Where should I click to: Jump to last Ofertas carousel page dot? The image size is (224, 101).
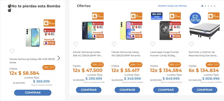[x=214, y=6]
